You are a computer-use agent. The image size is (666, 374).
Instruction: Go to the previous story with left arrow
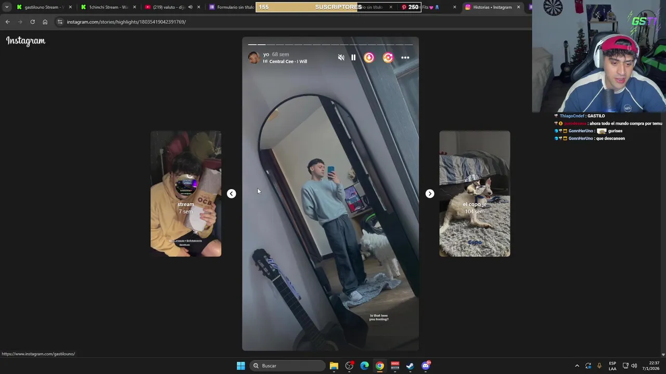tap(232, 194)
